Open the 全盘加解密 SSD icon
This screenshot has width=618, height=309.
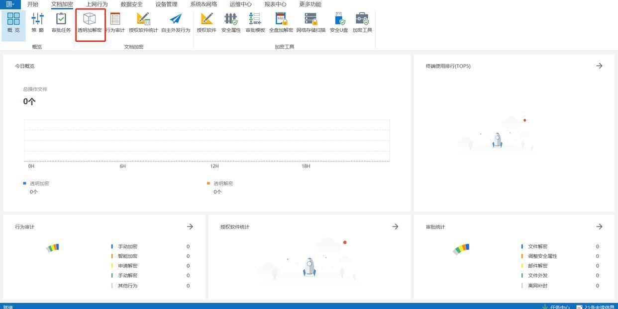[x=281, y=22]
